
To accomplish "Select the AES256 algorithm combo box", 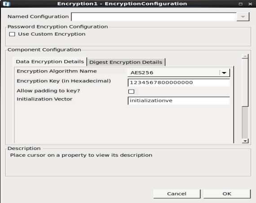I will pyautogui.click(x=179, y=72).
